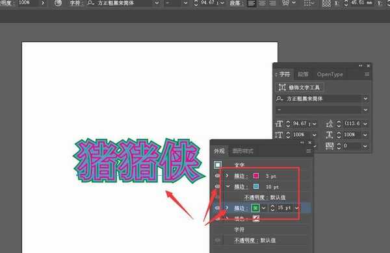Select align right in control bar
Screen dimensions: 390x253
272,3
